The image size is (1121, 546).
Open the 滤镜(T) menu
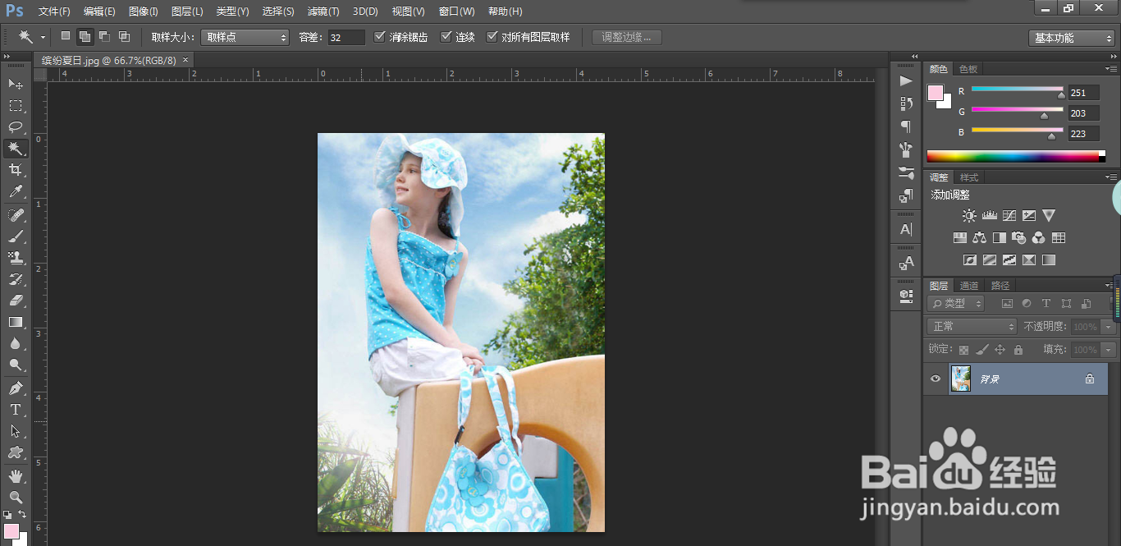coord(323,11)
